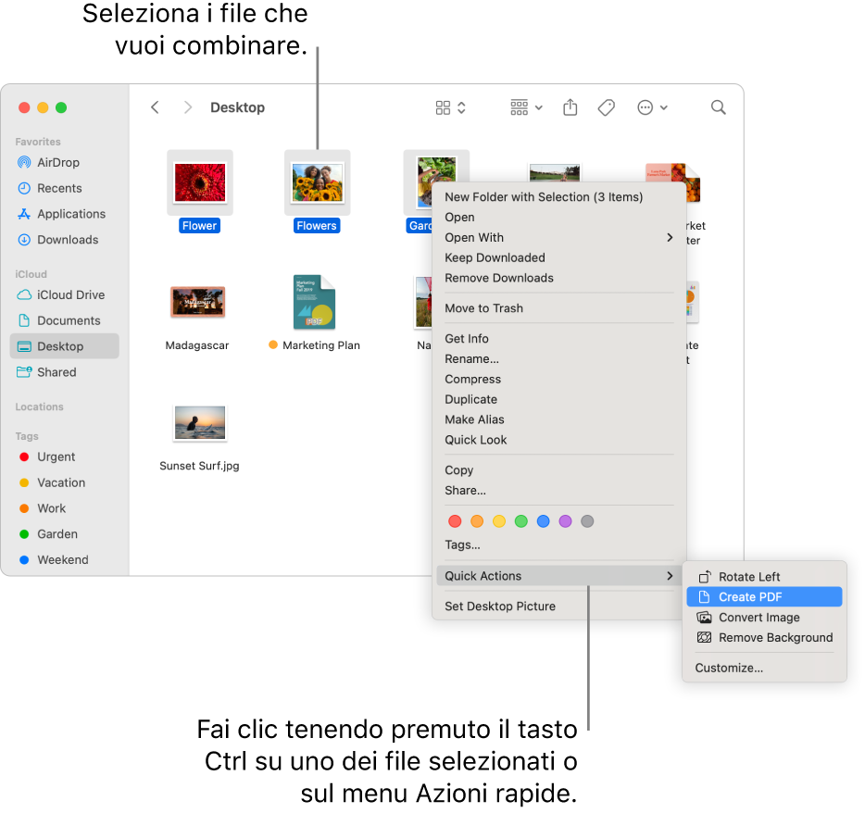Click the forward navigation arrow
The width and height of the screenshot is (865, 813).
click(x=188, y=107)
